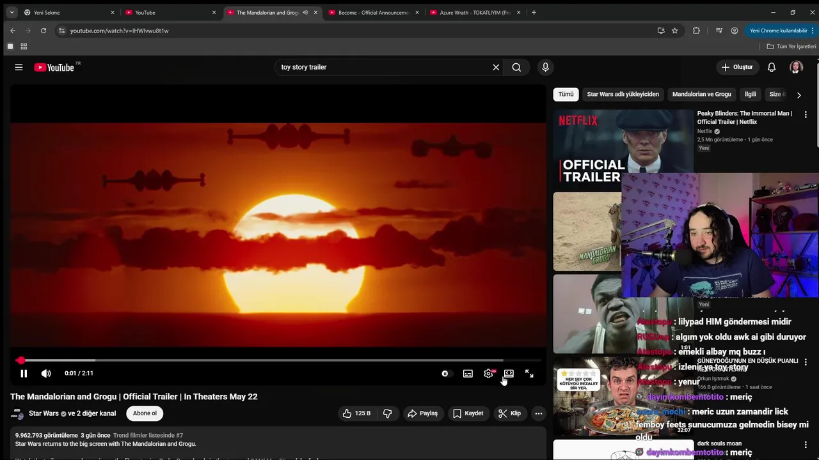Enter full screen mode
The image size is (819, 460).
click(529, 374)
